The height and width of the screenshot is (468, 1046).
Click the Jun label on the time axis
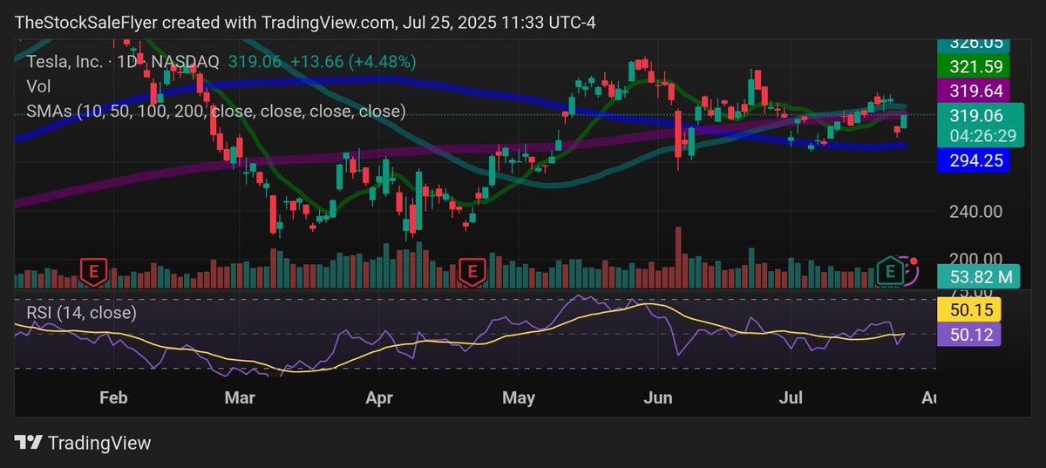pyautogui.click(x=658, y=398)
